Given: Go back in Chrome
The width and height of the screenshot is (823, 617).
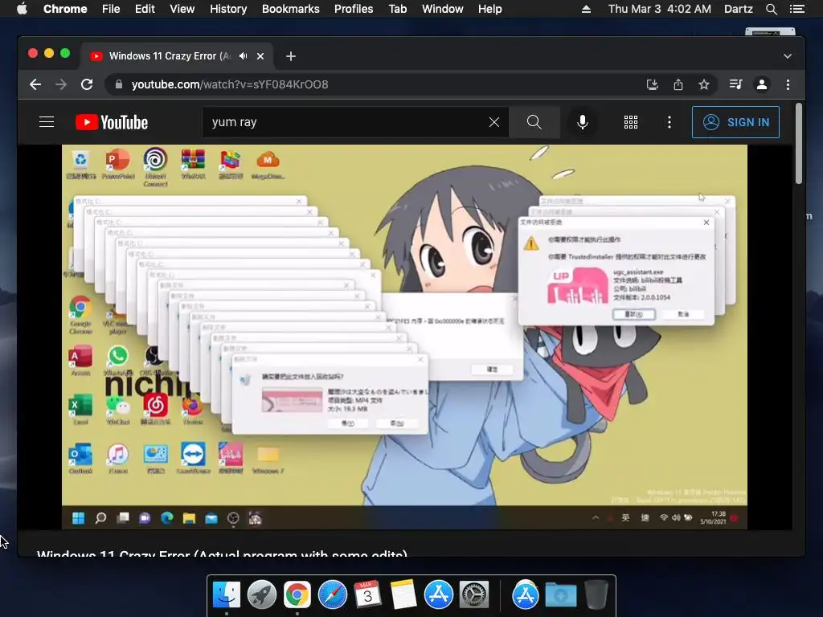Looking at the screenshot, I should coord(35,84).
